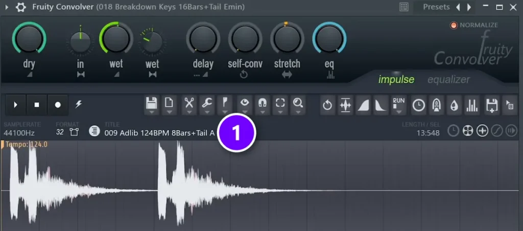Open the wrench tools menu
The image size is (523, 231).
click(x=207, y=105)
